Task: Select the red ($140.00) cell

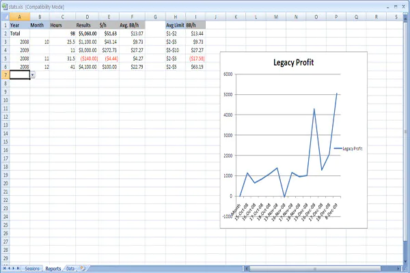Action: coord(87,59)
